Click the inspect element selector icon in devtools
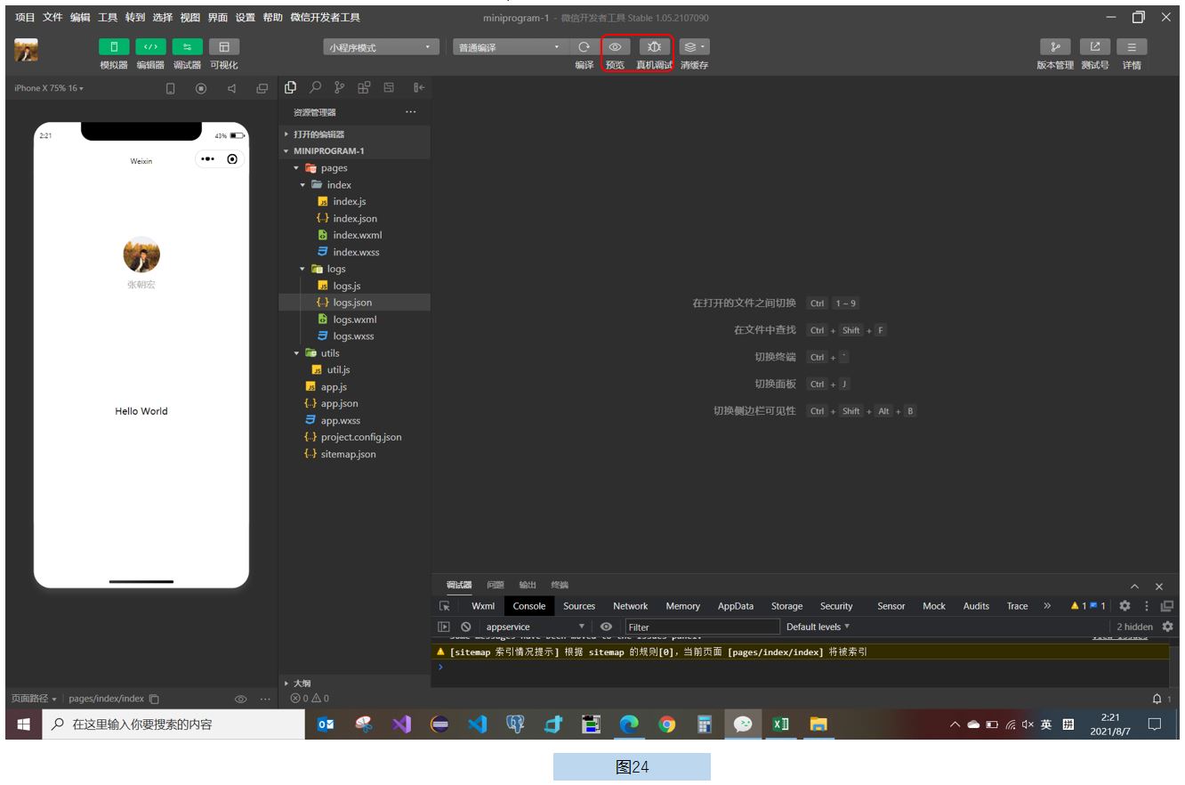The height and width of the screenshot is (785, 1185). 445,606
